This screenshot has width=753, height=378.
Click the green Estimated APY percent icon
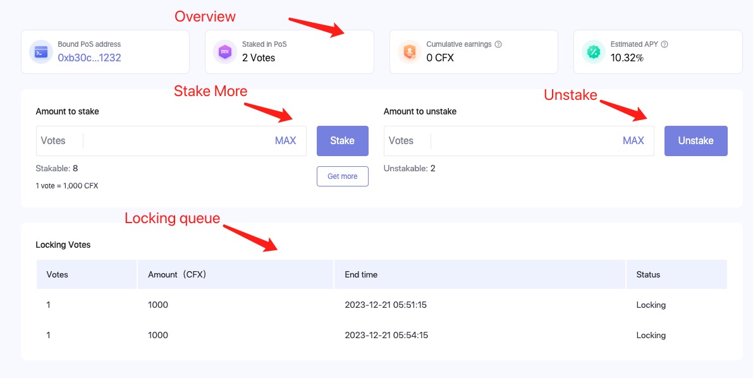pos(594,52)
